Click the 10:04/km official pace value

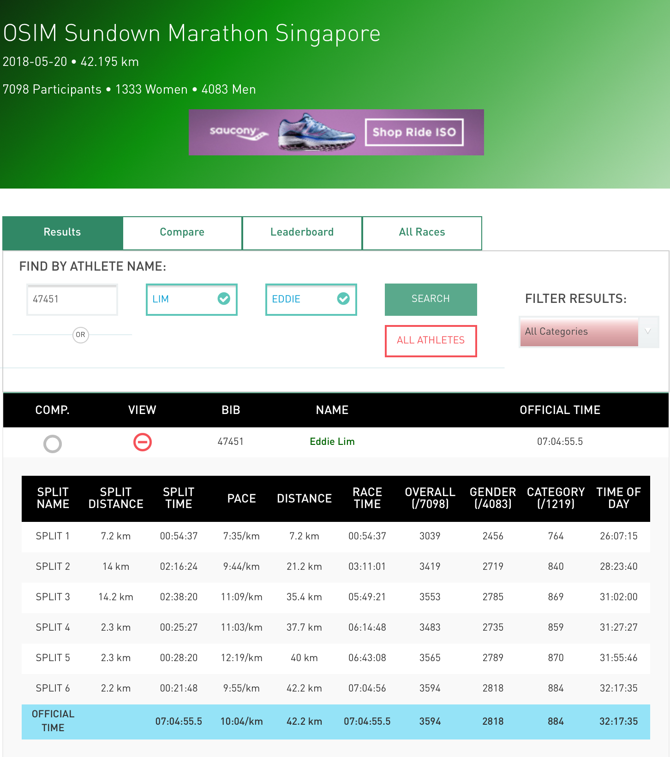(241, 722)
